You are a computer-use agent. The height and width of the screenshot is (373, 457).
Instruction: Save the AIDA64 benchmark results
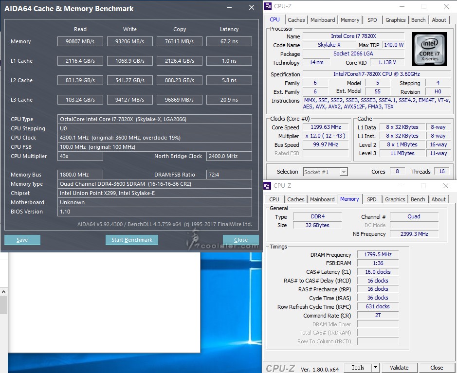tap(22, 240)
